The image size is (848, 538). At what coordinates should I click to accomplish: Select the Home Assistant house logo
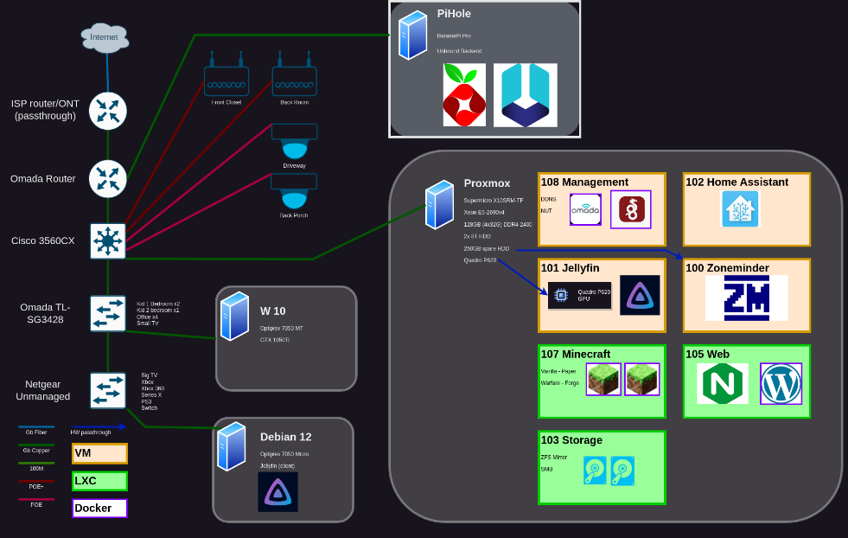pyautogui.click(x=740, y=209)
